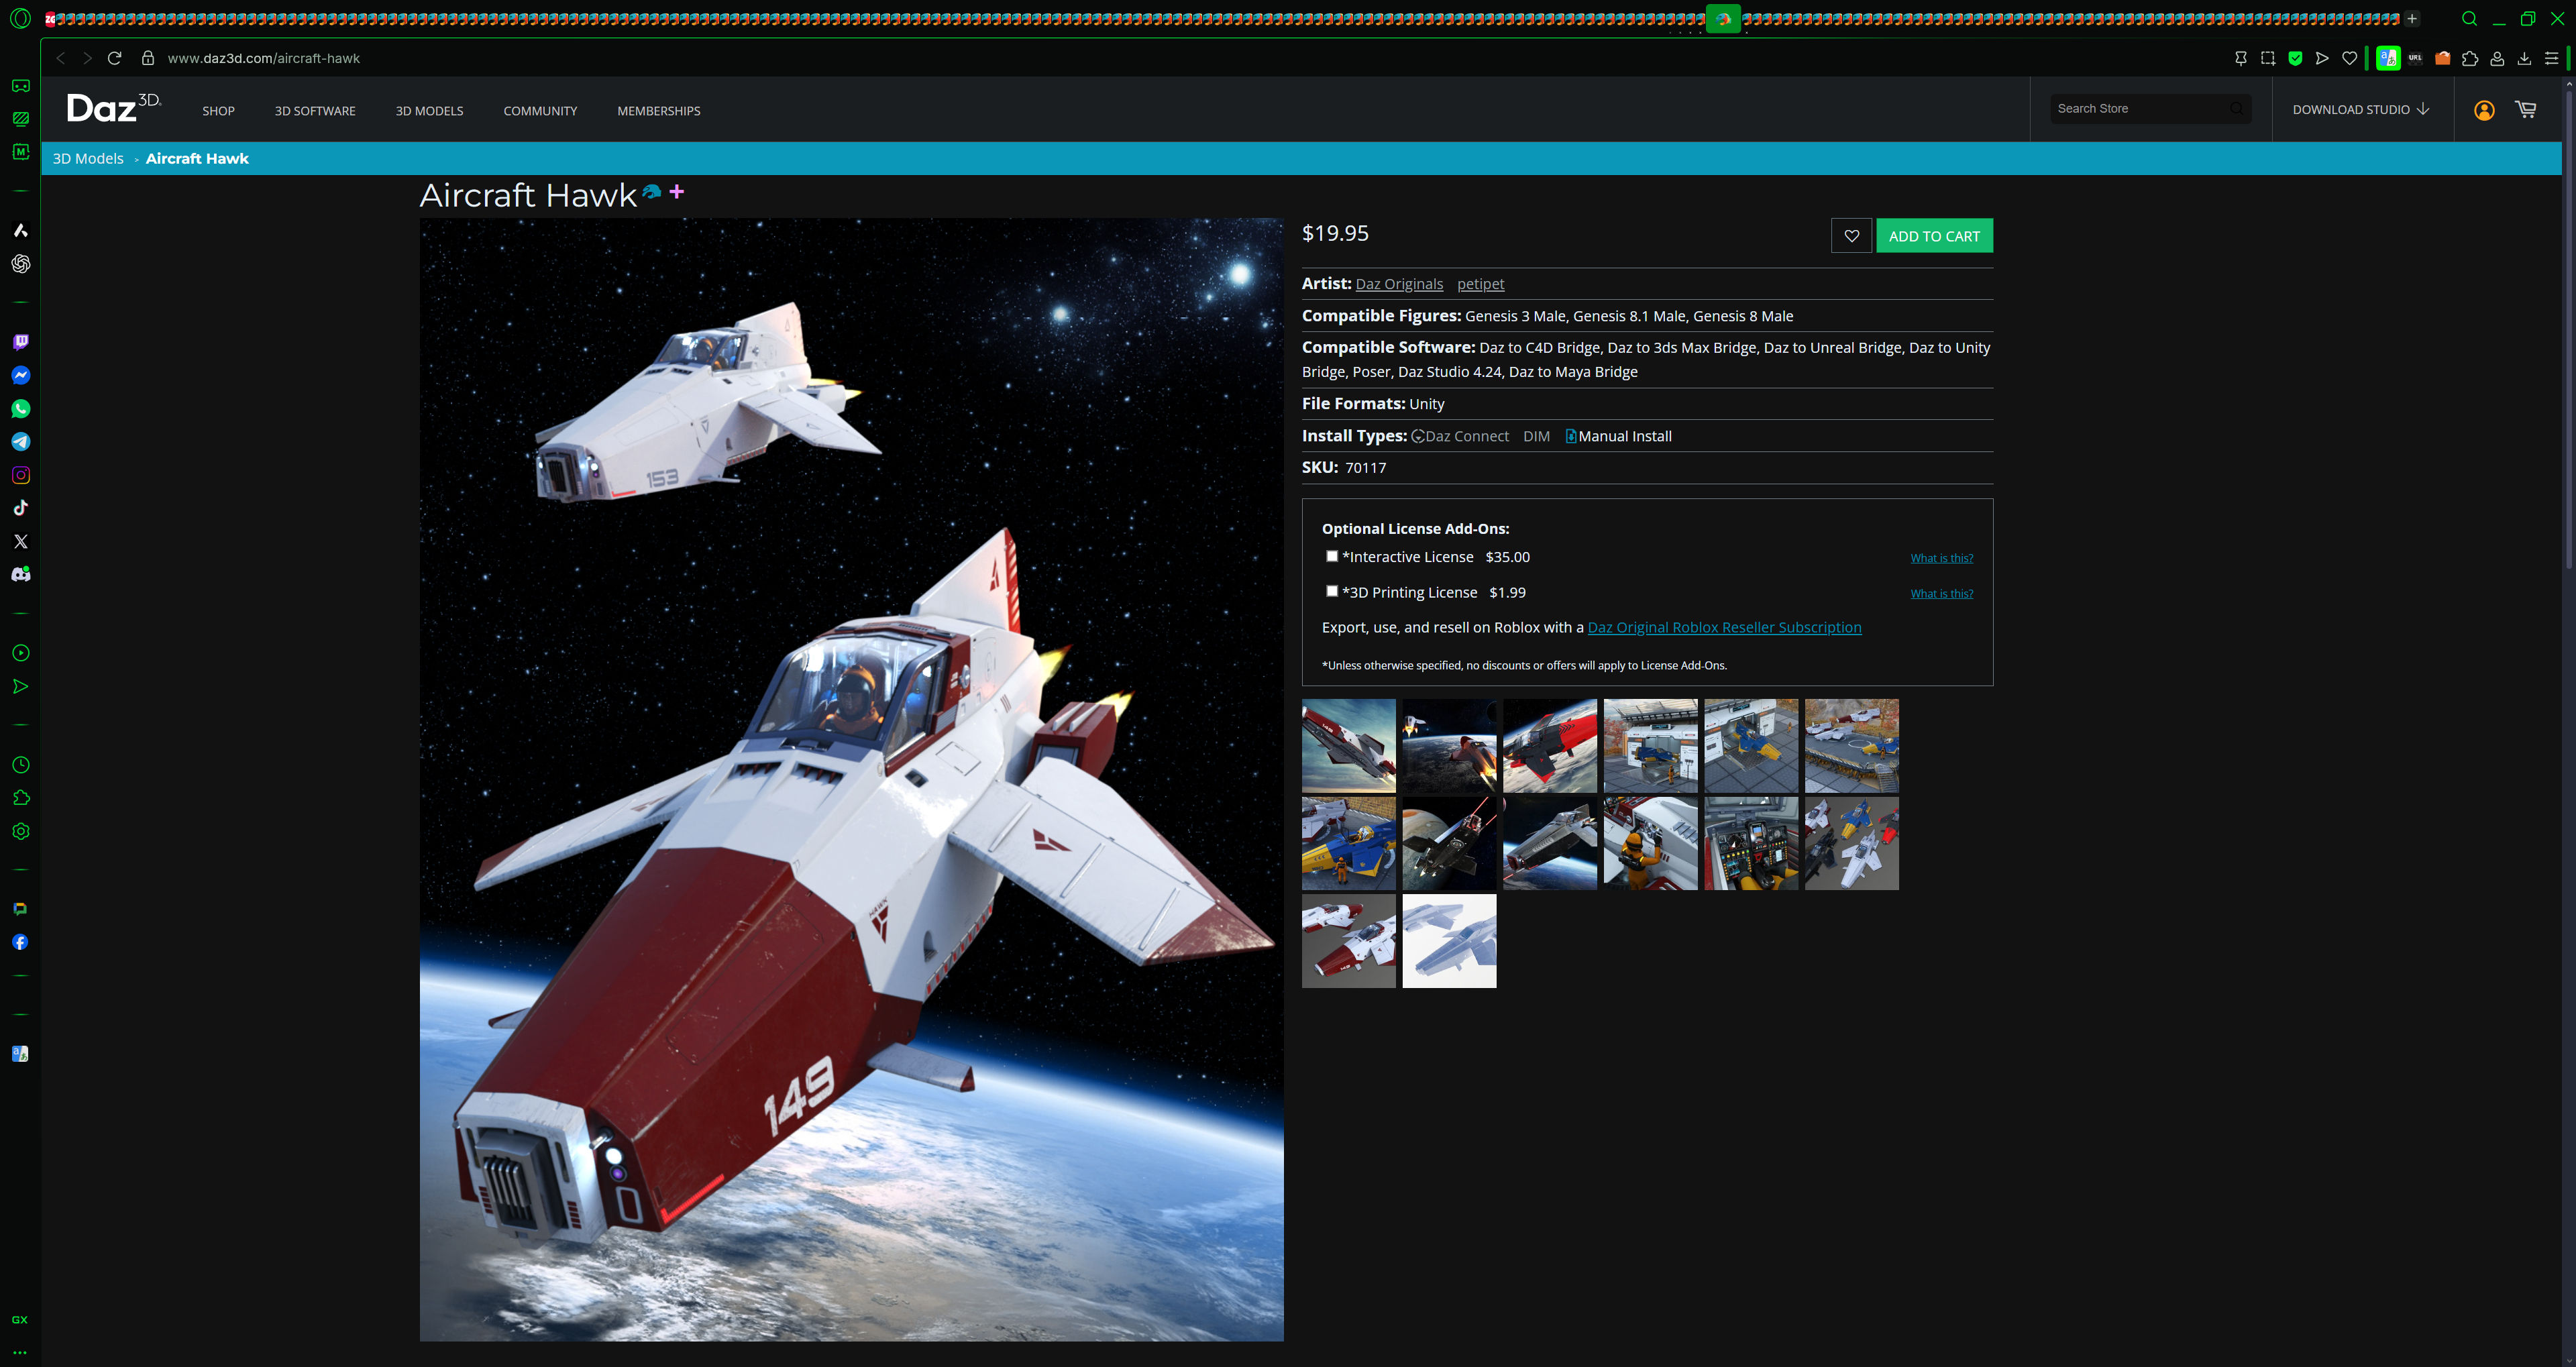
Task: Click the browser address bar URL
Action: click(x=263, y=58)
